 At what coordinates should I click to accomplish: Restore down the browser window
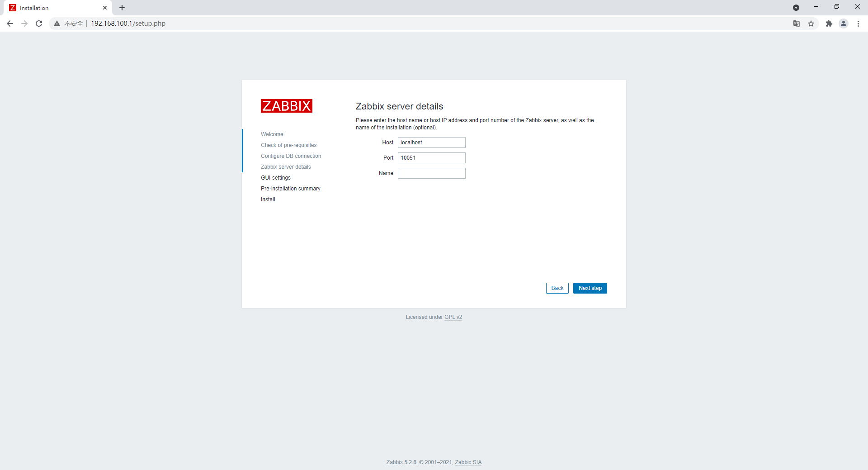[x=837, y=7]
